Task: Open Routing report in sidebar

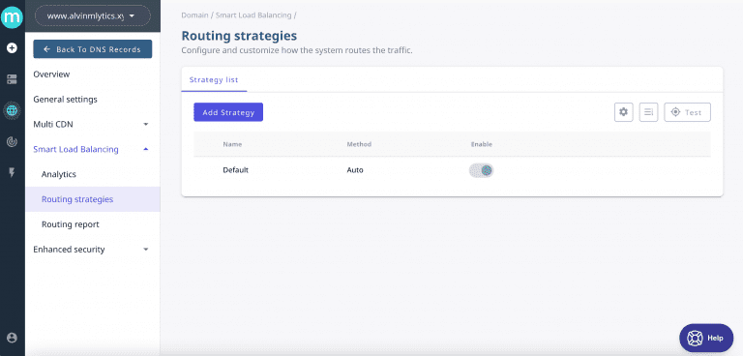Action: point(70,224)
